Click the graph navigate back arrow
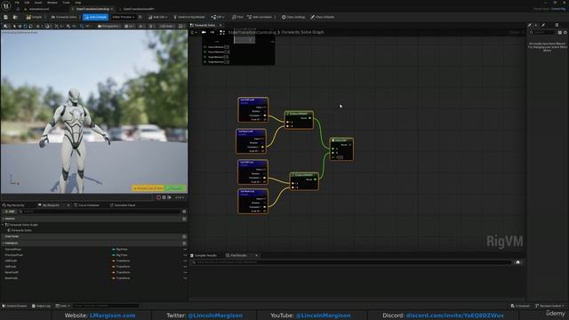This screenshot has width=569, height=320. point(204,32)
